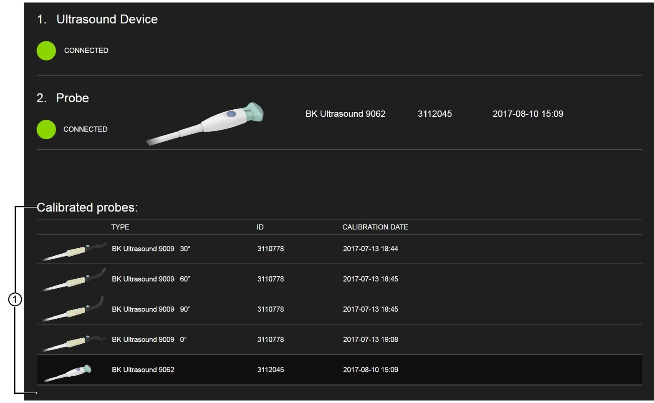Click 'BK Ultrasound 9009 90°' type text
This screenshot has height=403, width=654.
pos(151,309)
